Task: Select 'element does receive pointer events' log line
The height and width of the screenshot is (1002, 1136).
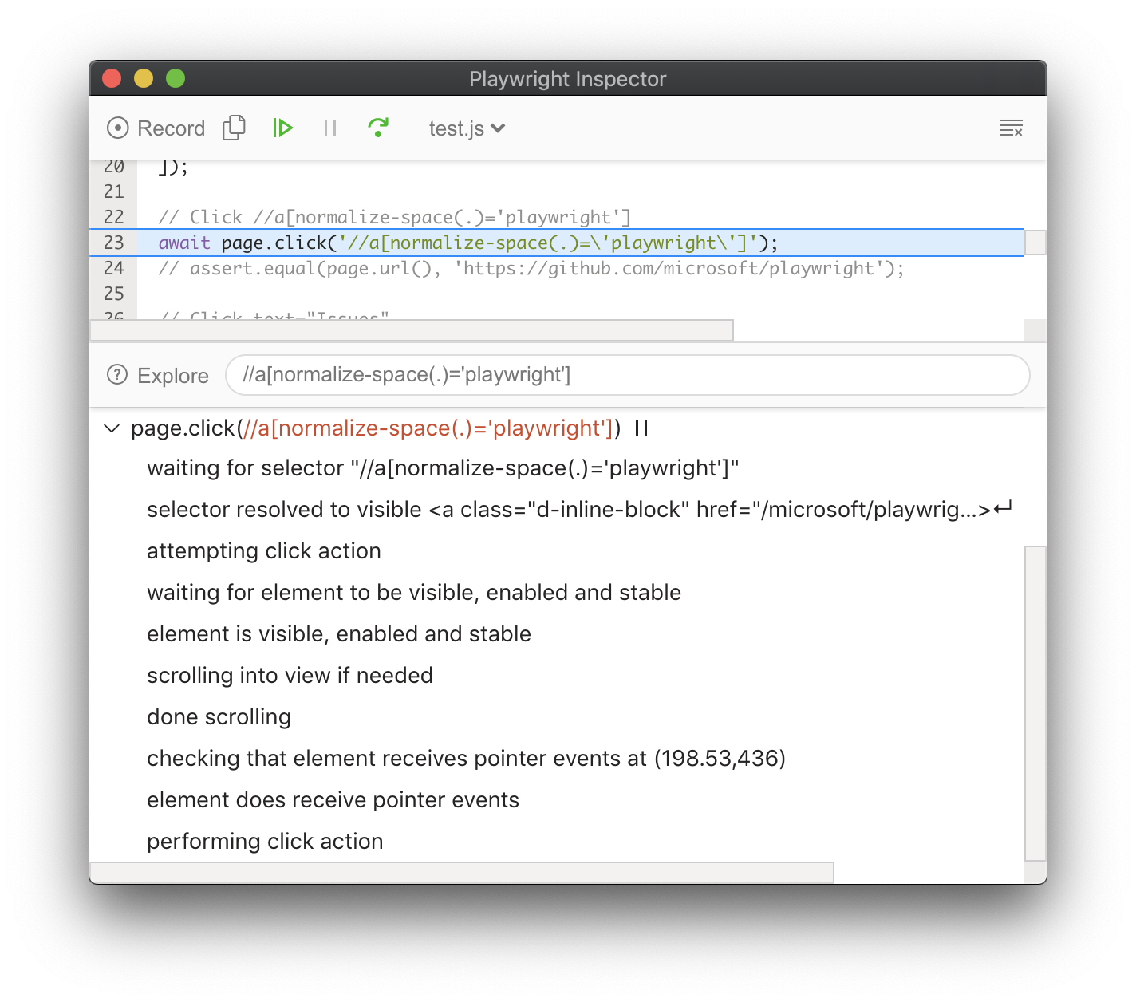Action: (x=333, y=800)
